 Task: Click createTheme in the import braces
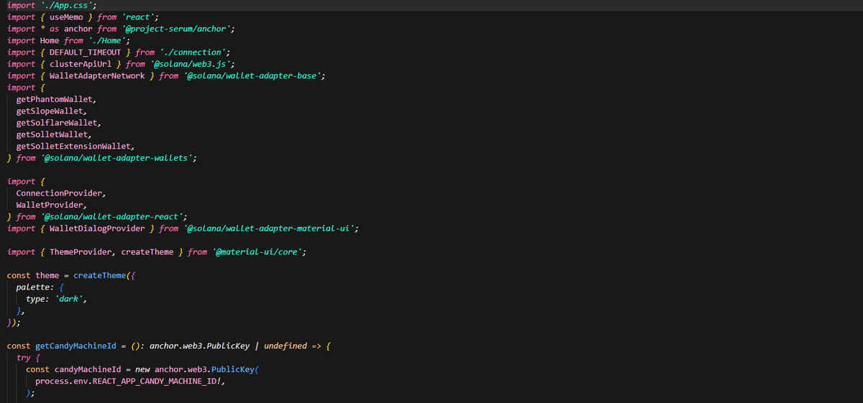click(147, 251)
